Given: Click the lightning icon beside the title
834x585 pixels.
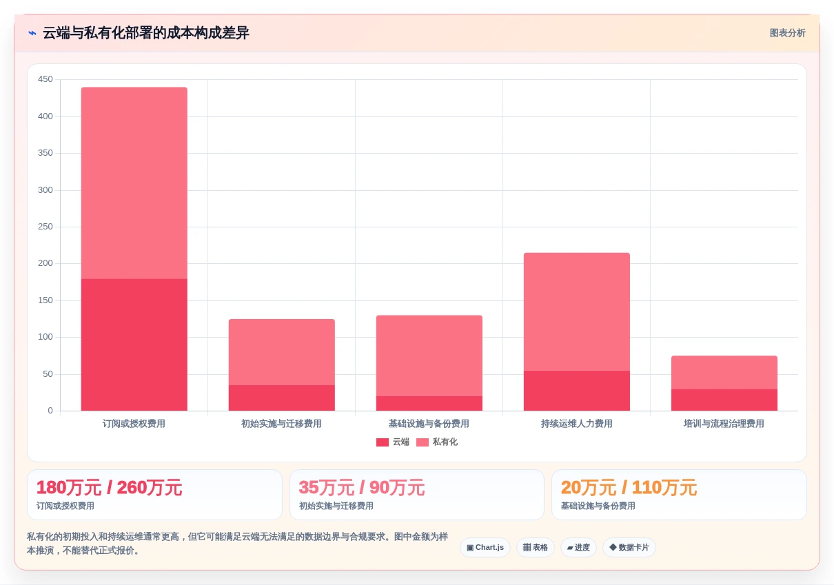Looking at the screenshot, I should click(x=32, y=33).
